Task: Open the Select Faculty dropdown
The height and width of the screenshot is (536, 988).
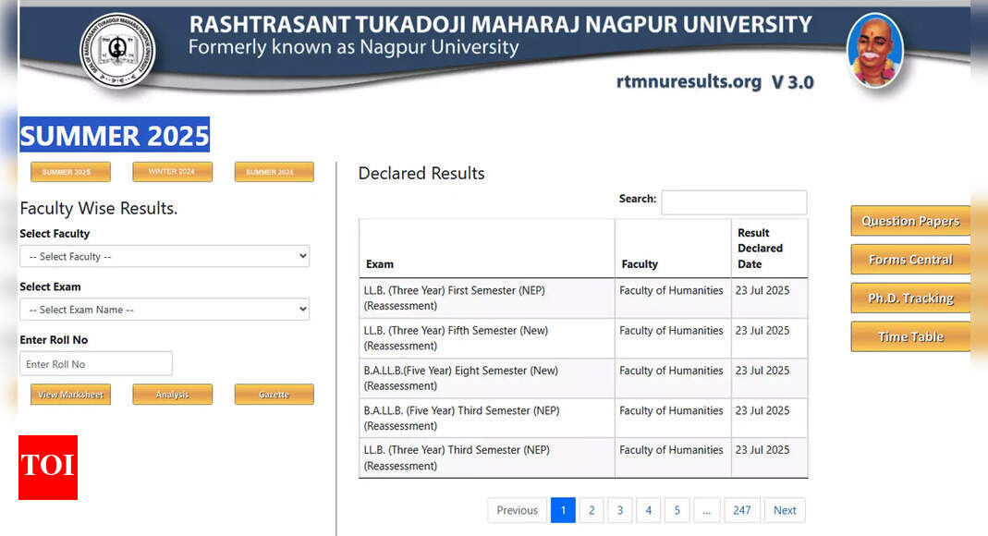Action: (165, 256)
